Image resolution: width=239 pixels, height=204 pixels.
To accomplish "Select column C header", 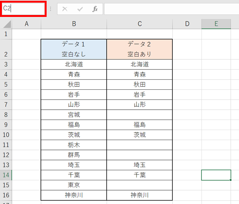I will coord(139,24).
